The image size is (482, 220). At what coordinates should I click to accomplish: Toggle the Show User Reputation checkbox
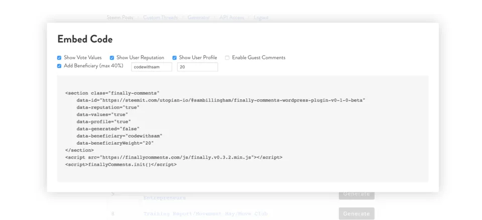[x=112, y=58]
